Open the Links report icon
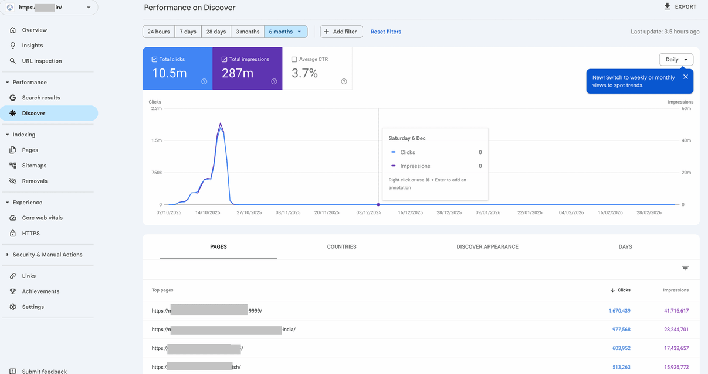 pos(13,275)
